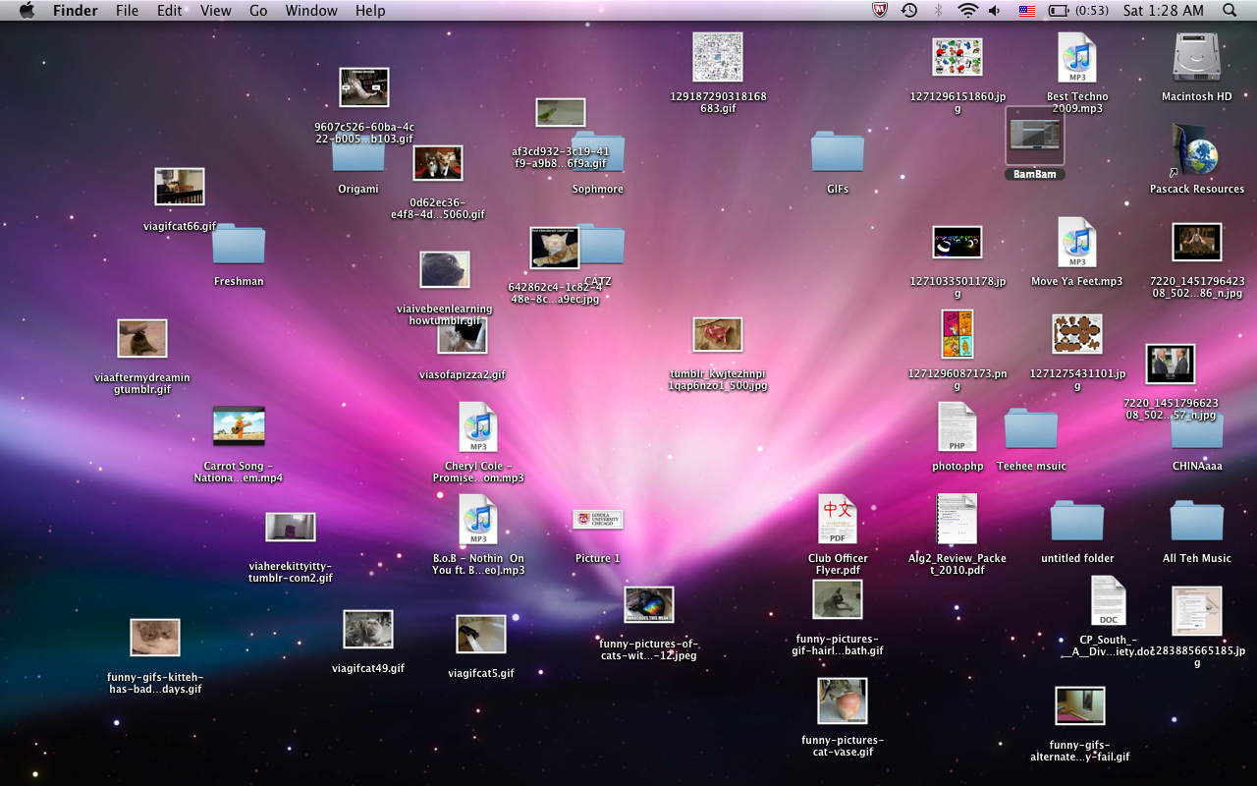Select the Pascack Resources alias icon

coord(1196,149)
